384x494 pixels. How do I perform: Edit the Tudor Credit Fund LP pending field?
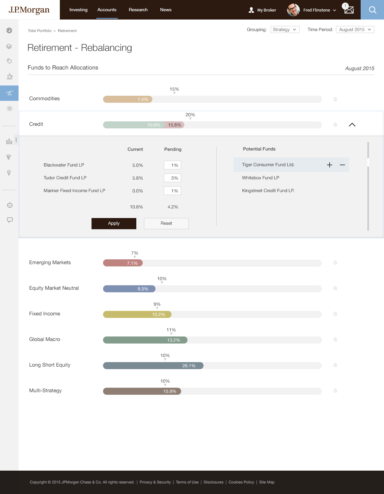coord(172,178)
